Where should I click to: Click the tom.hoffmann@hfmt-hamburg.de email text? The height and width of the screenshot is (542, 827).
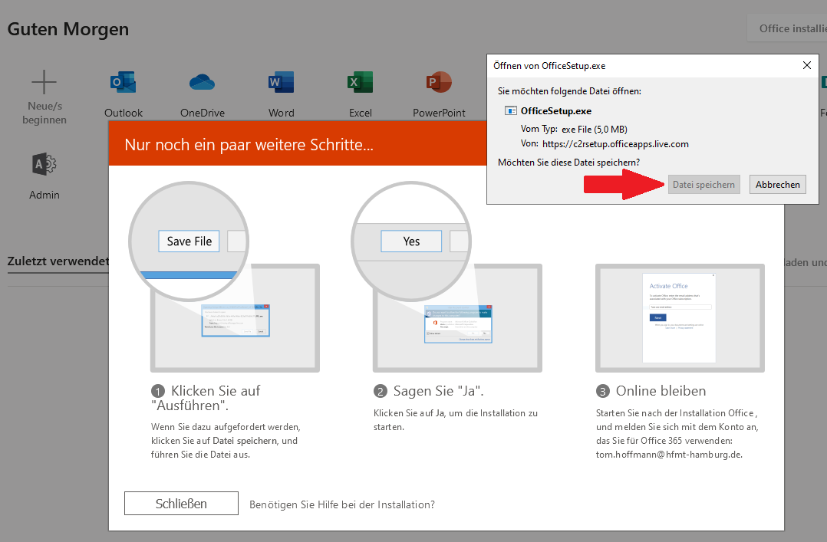[669, 455]
